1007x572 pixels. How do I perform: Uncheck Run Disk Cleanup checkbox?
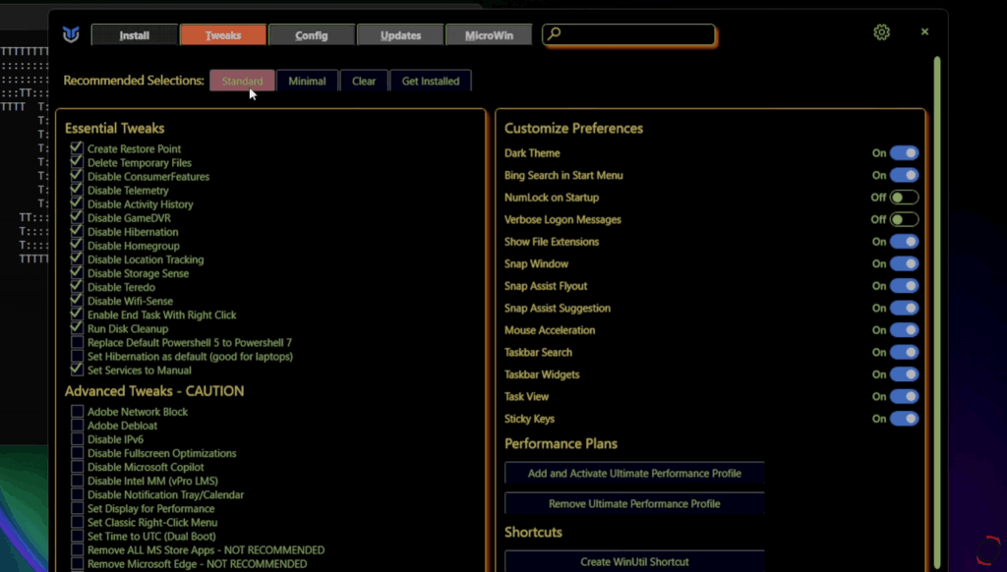click(x=77, y=328)
